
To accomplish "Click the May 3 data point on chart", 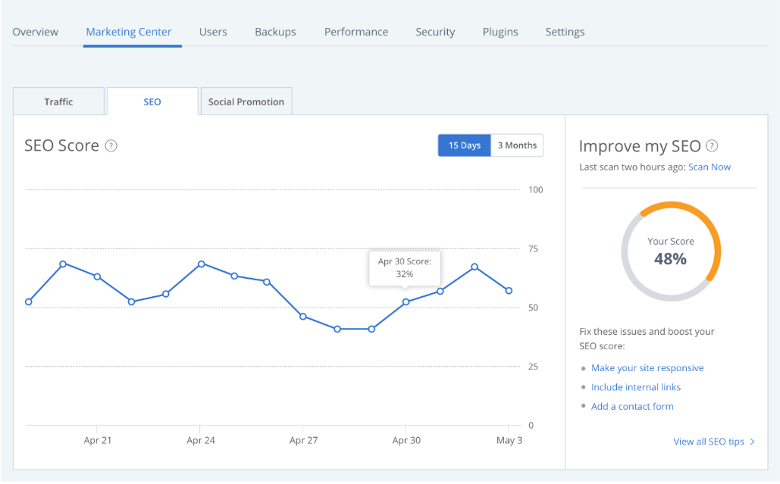I will tap(509, 291).
